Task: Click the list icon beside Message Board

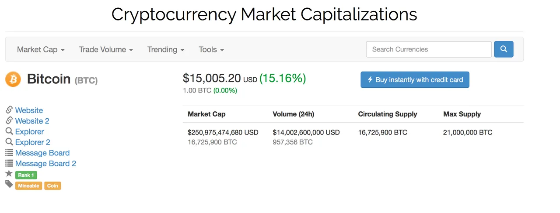Action: 9,152
